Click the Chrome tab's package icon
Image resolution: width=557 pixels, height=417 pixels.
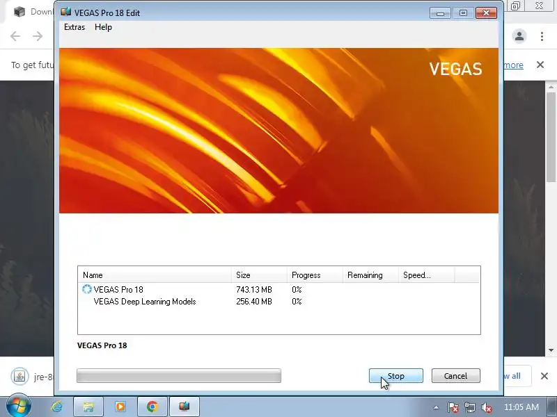click(19, 12)
